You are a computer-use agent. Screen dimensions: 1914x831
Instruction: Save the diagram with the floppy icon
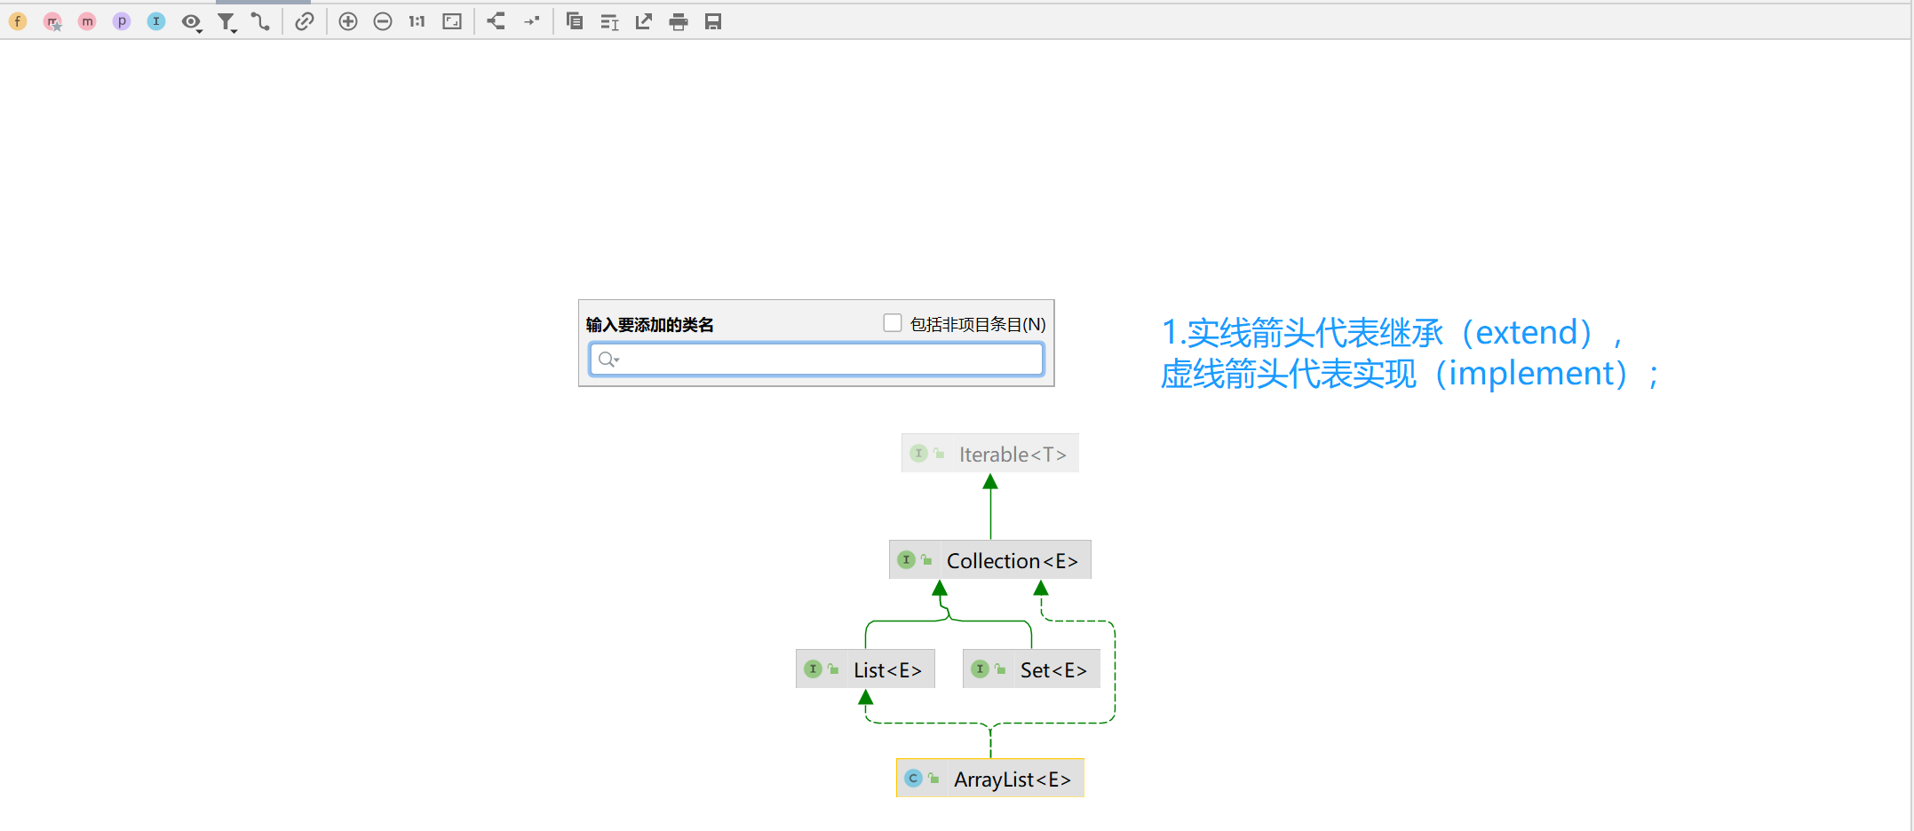(x=713, y=21)
